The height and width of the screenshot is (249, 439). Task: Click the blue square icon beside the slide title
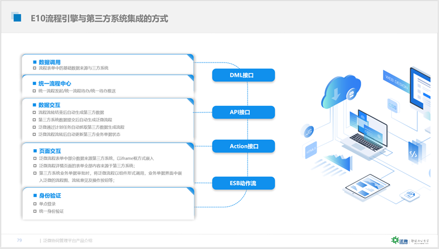16,17
